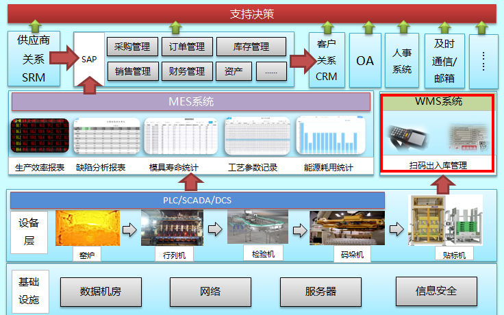Click the white arrow between 窑炉 and 行列机

pos(129,229)
